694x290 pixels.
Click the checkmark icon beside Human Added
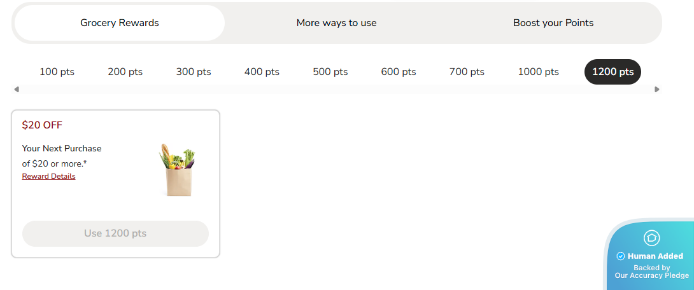621,256
